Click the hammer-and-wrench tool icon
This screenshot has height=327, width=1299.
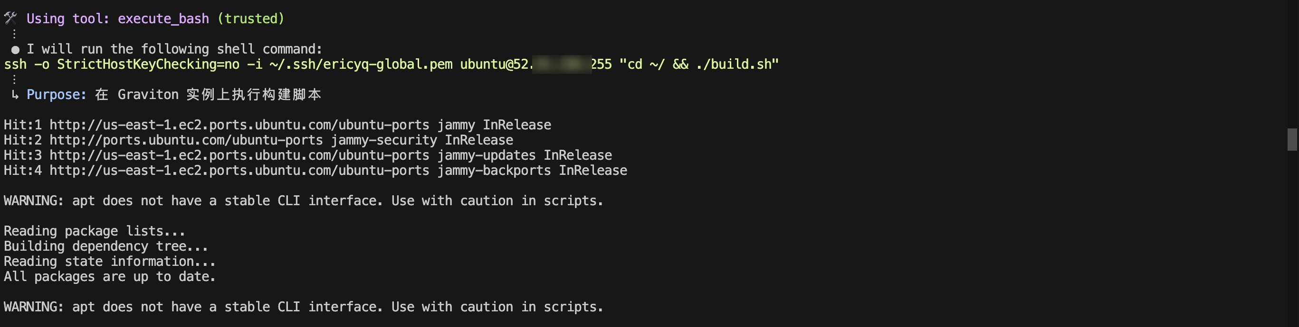(x=10, y=18)
